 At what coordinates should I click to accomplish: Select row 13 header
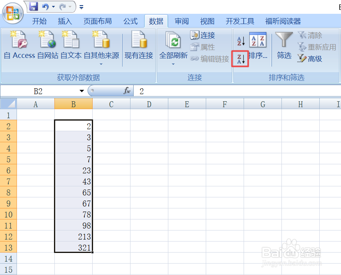(9, 247)
